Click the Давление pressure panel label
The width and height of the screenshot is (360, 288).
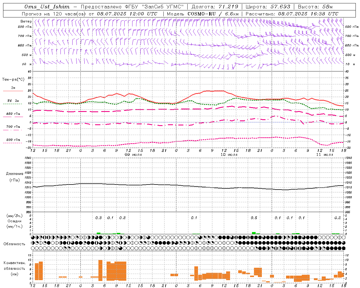tap(15, 174)
